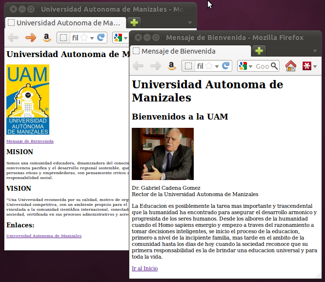Click the Bienvenidos a la UAM heading
325x282 pixels.
coord(180,117)
